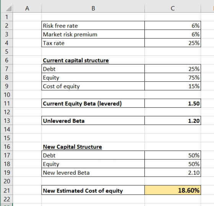This screenshot has height=206, width=214.
Task: Select new Equity value 50% in row 18
Action: pyautogui.click(x=173, y=164)
